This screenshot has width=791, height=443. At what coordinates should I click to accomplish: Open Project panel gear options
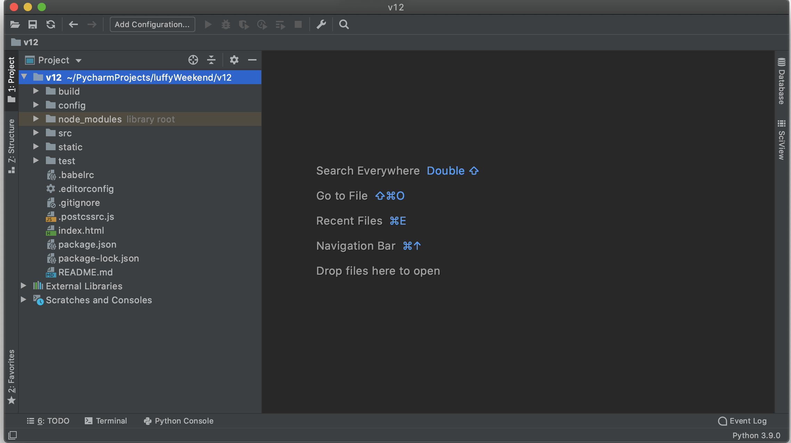(x=234, y=60)
